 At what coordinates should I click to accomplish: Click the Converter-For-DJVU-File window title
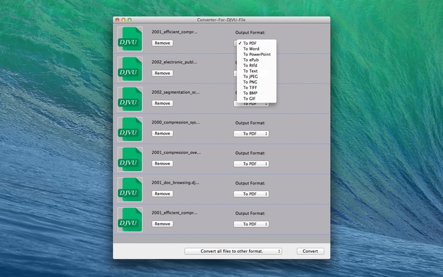221,20
